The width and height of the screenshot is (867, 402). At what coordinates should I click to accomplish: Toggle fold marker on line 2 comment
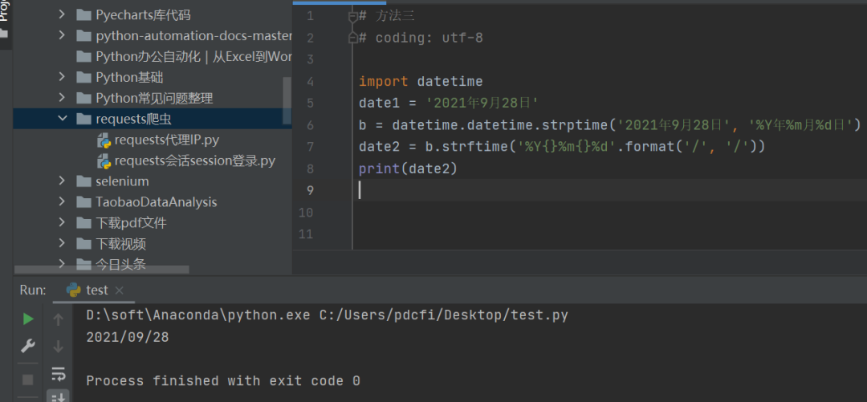tap(352, 38)
